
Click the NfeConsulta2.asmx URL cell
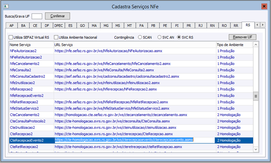(135, 70)
